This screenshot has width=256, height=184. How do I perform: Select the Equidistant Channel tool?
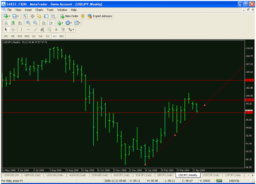[x=42, y=30]
